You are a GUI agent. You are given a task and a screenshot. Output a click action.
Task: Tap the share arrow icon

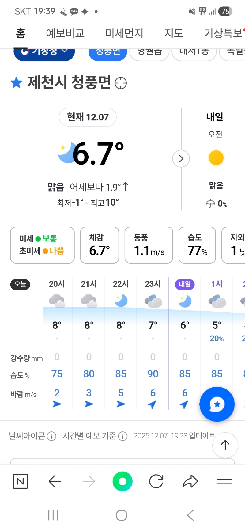(x=190, y=481)
